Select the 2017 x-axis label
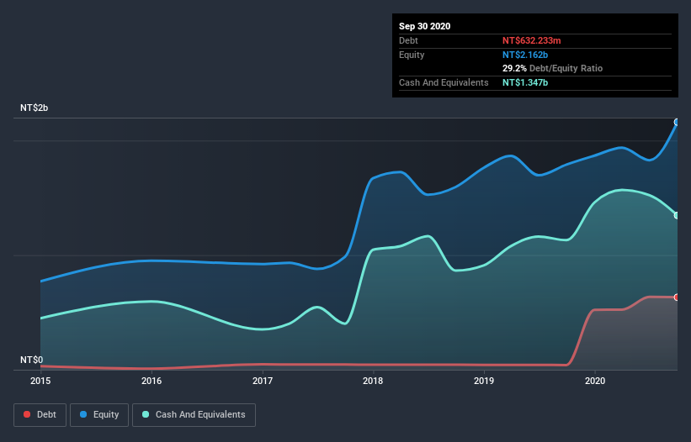This screenshot has height=442, width=691. (x=263, y=381)
